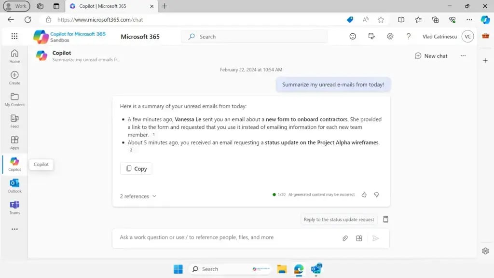Image resolution: width=494 pixels, height=278 pixels.
Task: Open the feedback smiley icon
Action: pos(353,36)
